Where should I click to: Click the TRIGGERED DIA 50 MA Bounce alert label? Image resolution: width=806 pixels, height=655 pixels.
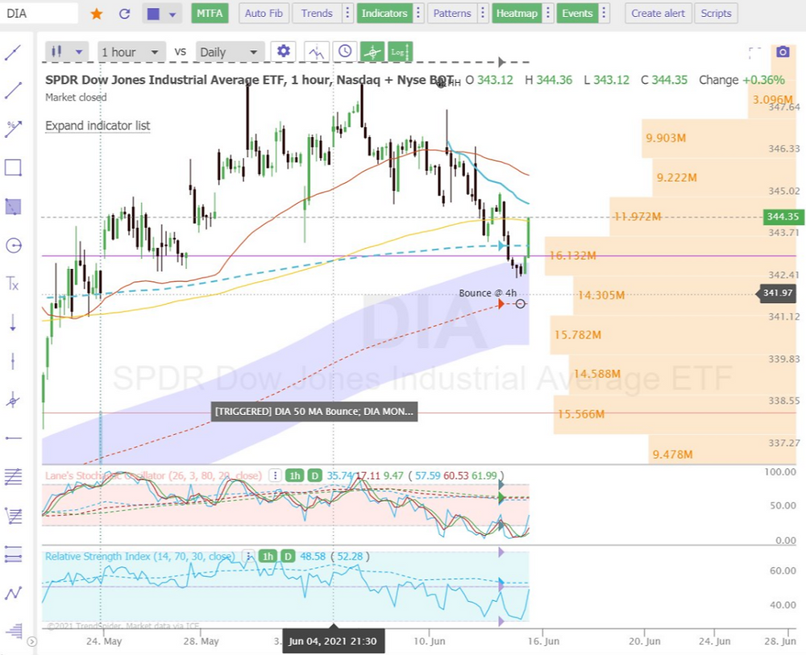pyautogui.click(x=314, y=412)
